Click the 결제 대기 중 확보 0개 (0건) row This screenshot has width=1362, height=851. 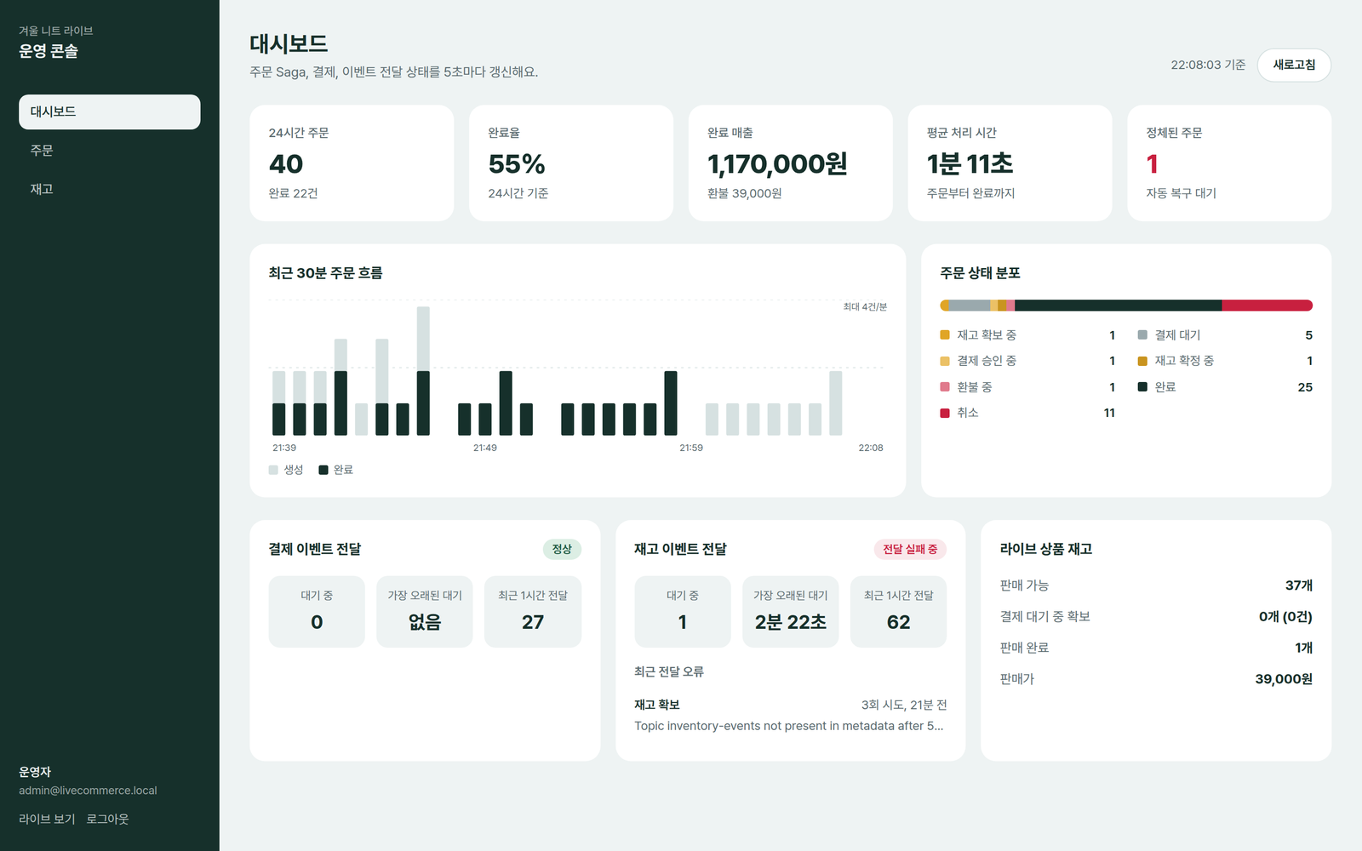tap(1156, 616)
